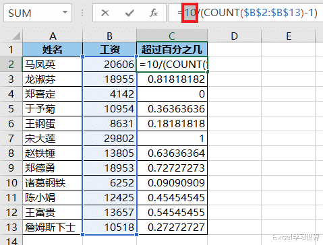This screenshot has height=245, width=323.
Task: Click salary cell 18953
Action: coord(109,168)
